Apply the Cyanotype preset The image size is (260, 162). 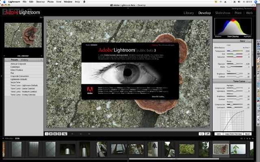tap(24, 67)
